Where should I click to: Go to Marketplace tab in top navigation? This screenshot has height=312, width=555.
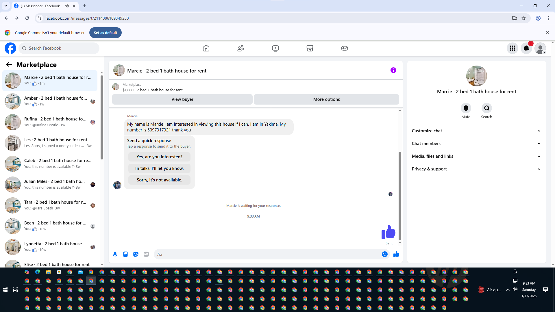(310, 48)
